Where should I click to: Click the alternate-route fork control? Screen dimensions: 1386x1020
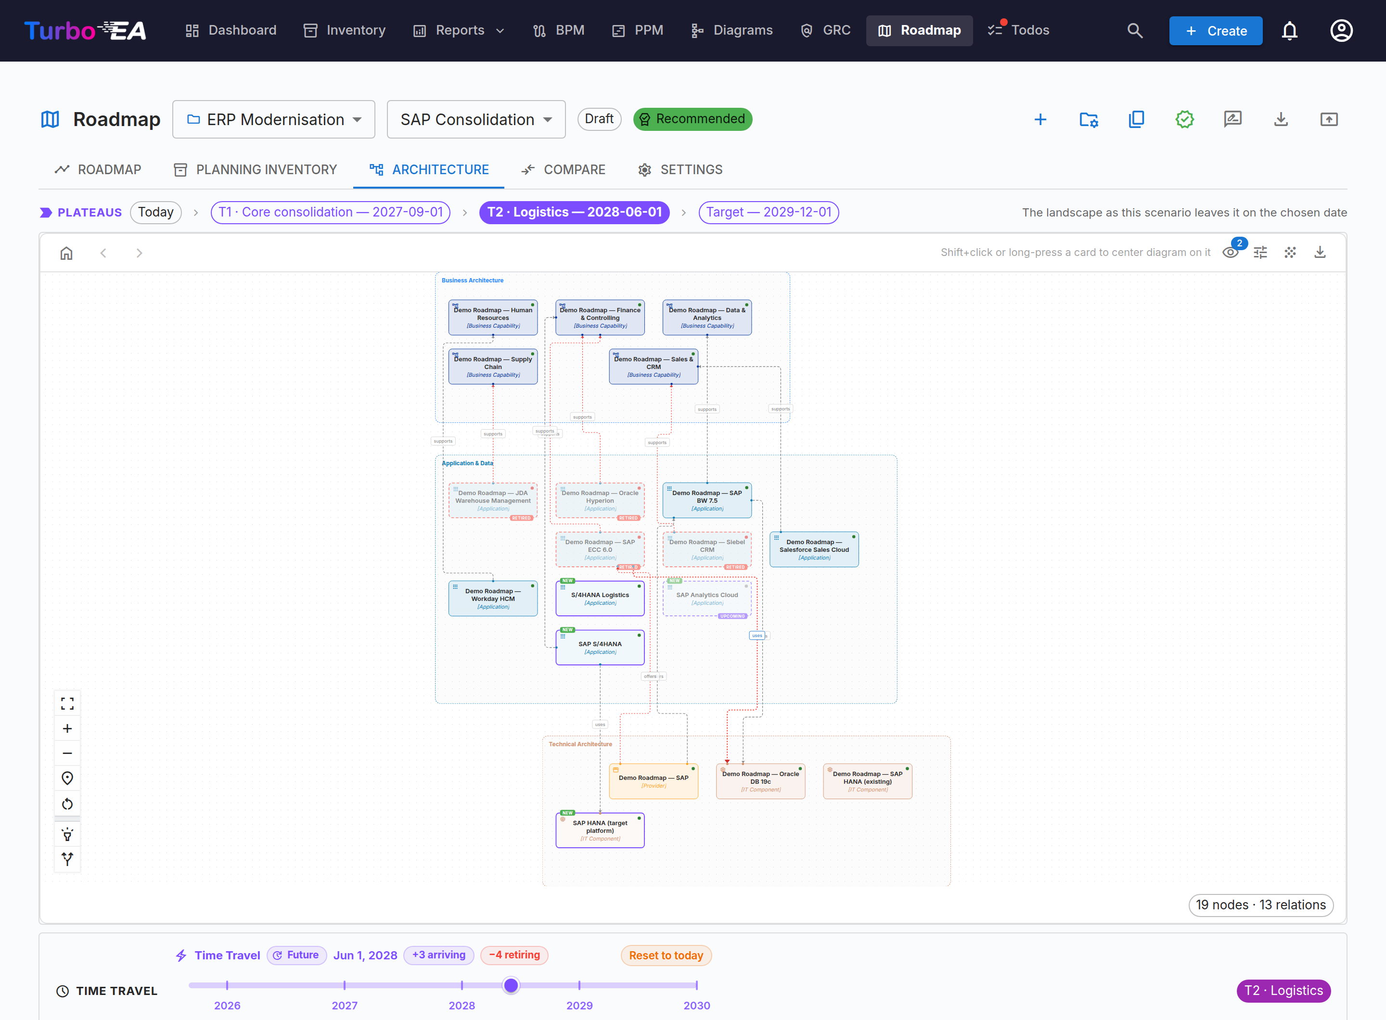pyautogui.click(x=67, y=859)
